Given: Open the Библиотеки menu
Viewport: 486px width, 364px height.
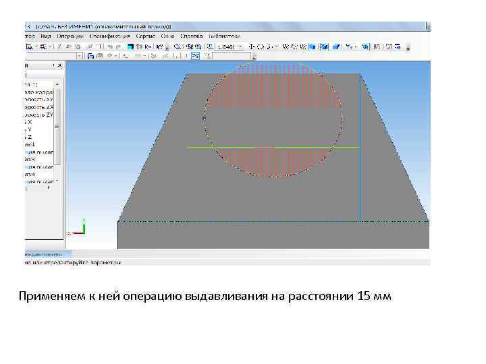Looking at the screenshot, I should 224,36.
